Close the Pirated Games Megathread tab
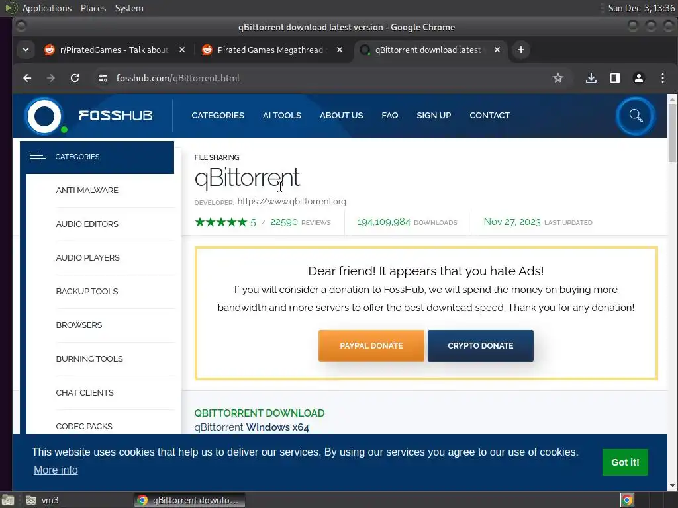678x508 pixels. coord(340,50)
